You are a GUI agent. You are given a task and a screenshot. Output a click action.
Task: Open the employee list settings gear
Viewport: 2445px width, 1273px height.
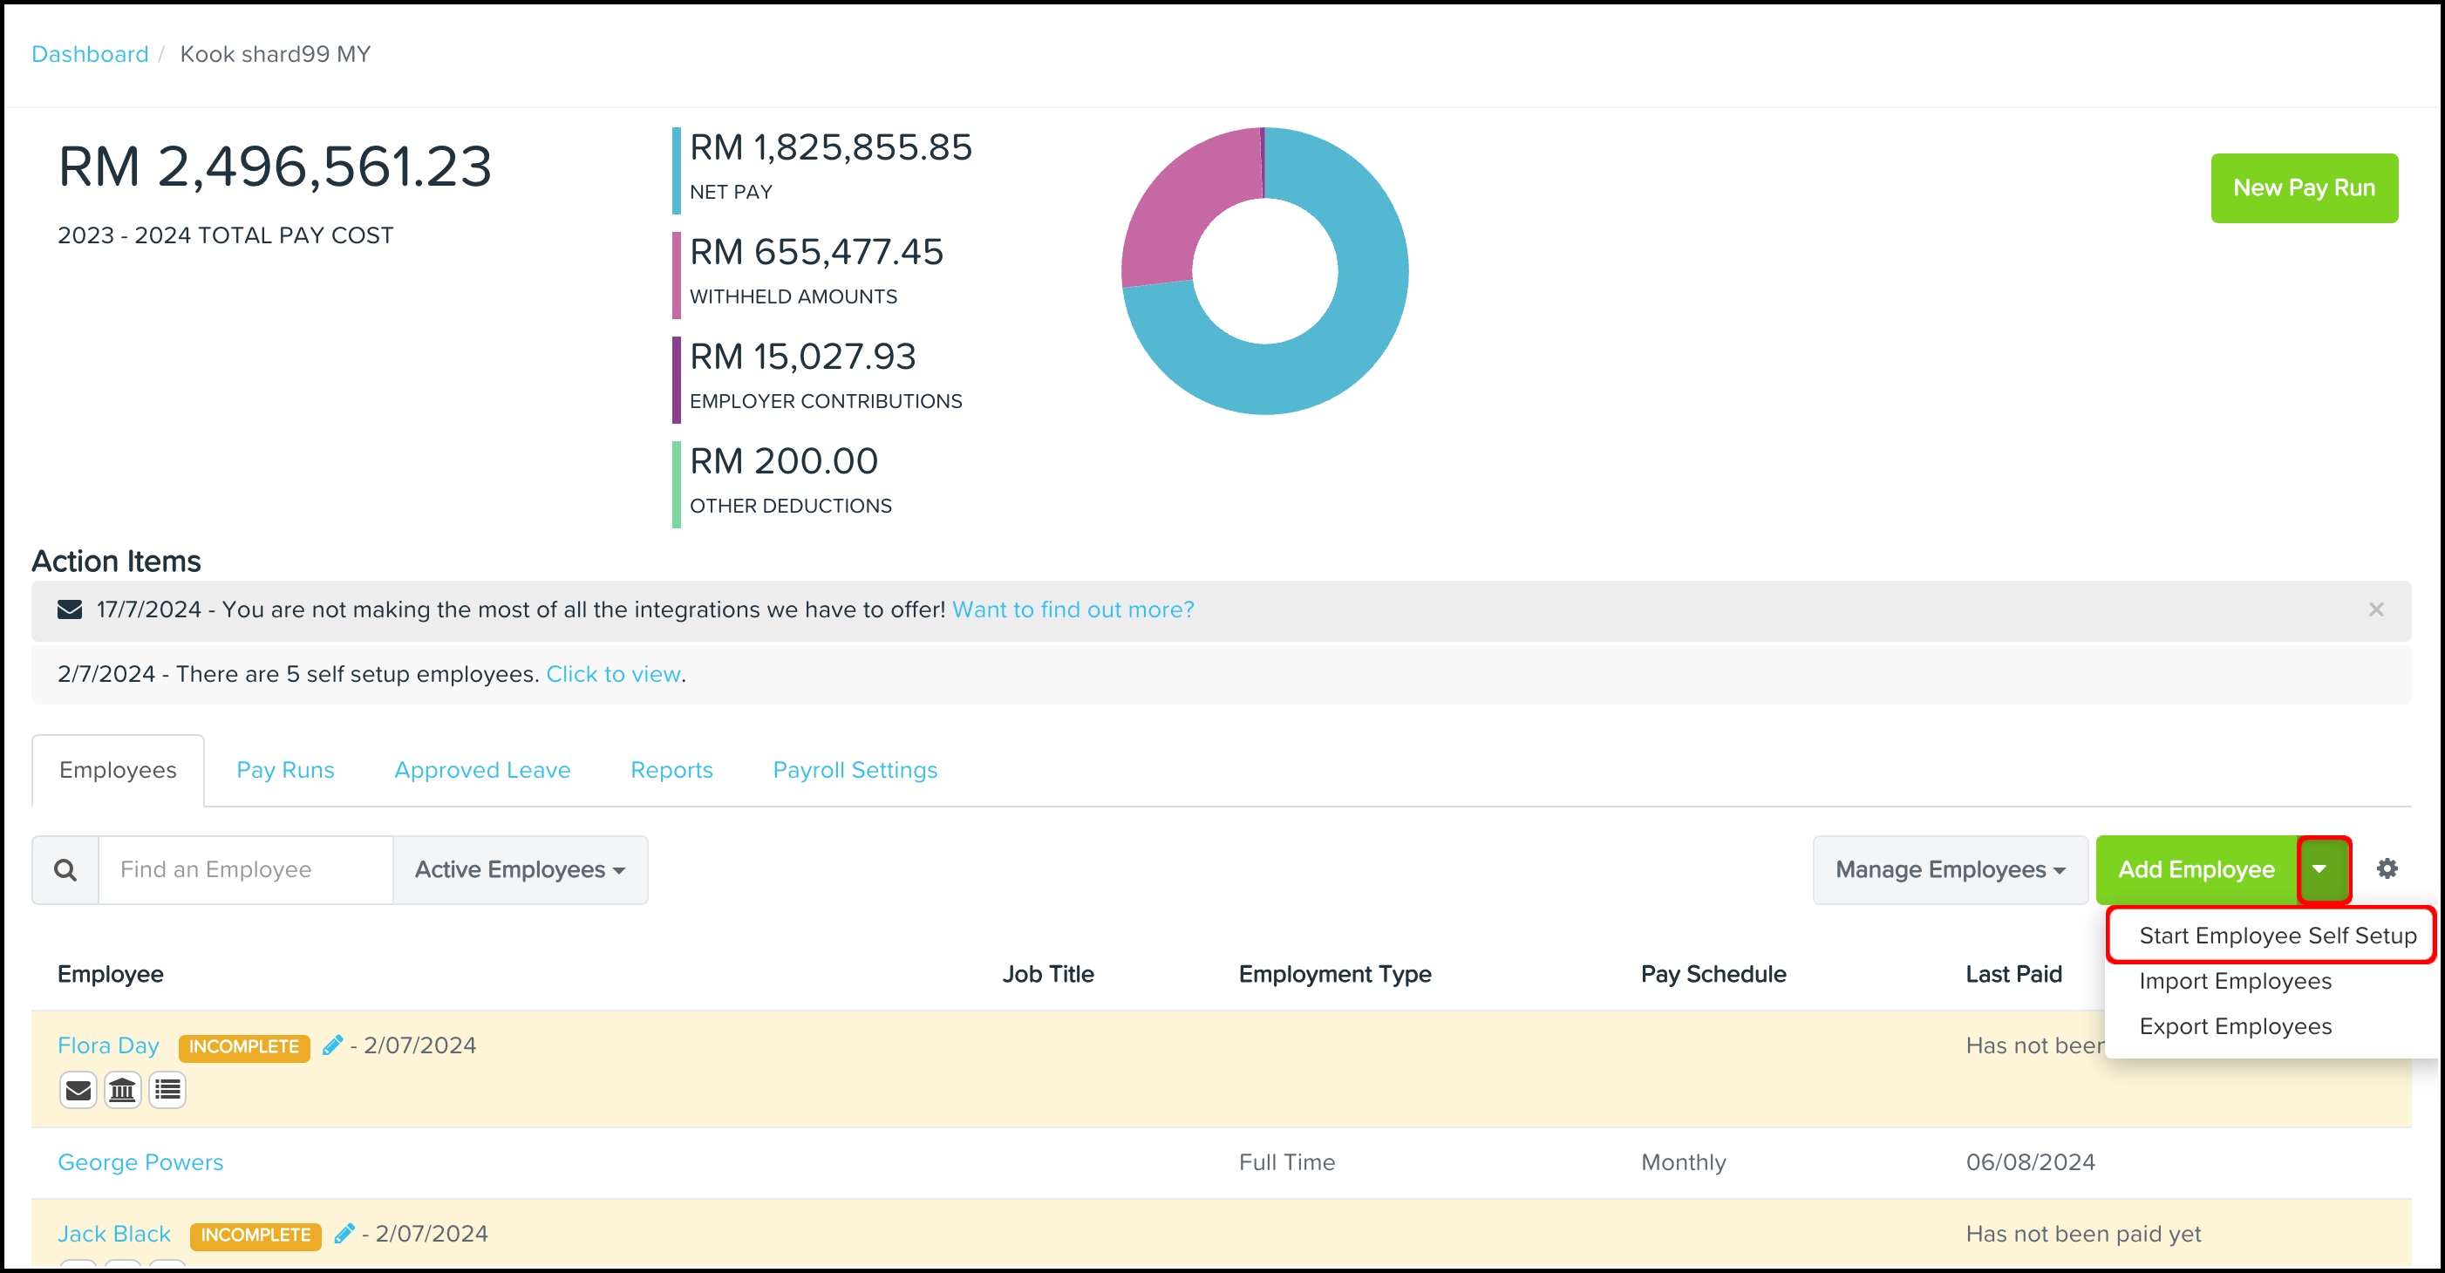(2387, 868)
